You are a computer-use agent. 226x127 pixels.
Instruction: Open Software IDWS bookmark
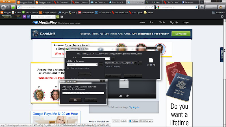120,12
